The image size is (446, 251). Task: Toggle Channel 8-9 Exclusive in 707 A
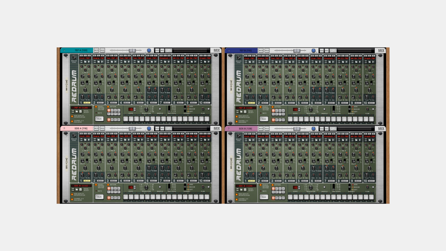tap(72, 121)
